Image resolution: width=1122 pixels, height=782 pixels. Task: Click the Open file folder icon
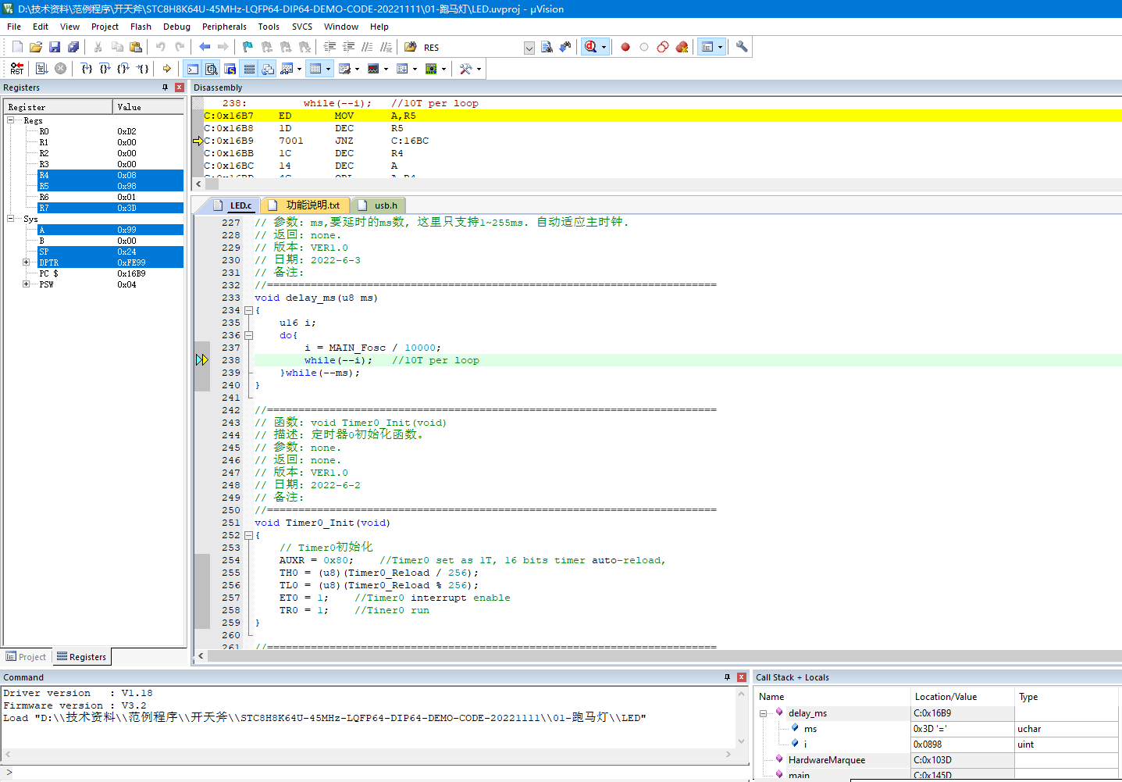coord(36,47)
